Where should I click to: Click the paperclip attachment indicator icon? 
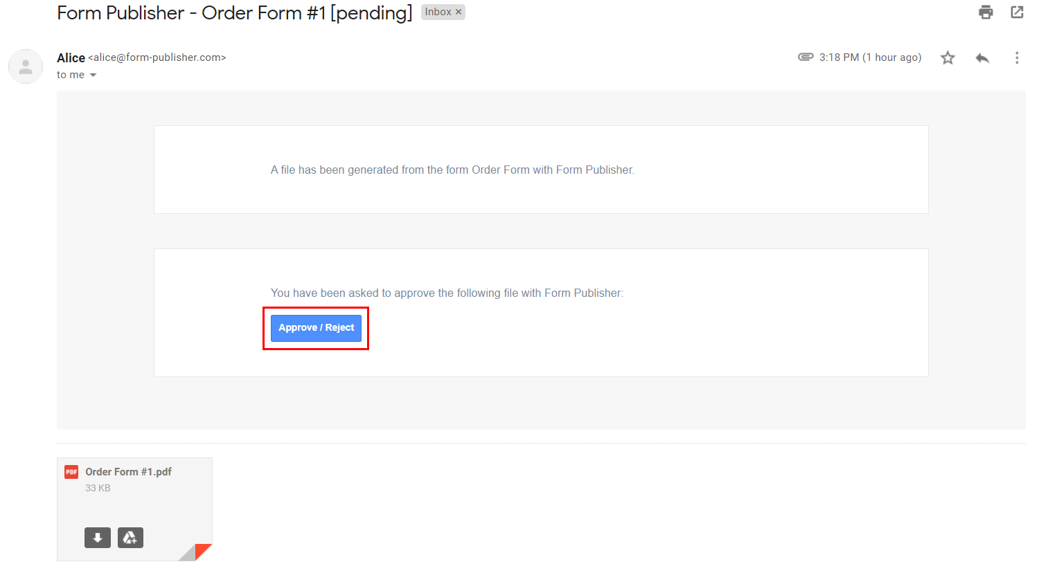[806, 57]
